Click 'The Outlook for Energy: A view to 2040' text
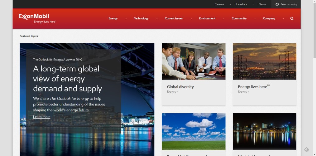This screenshot has width=316, height=156. click(x=57, y=60)
